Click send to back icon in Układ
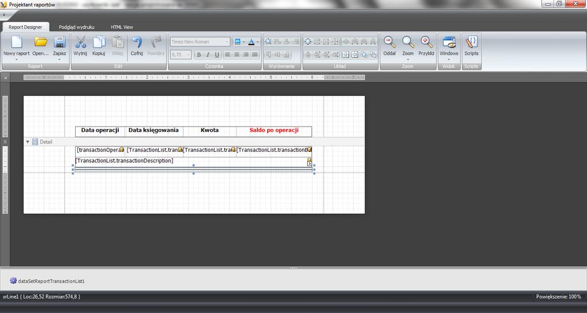Viewport: 587px width, 313px height. [373, 54]
